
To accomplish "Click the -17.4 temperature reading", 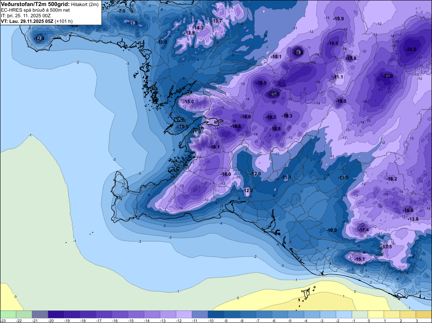I will coord(364,230).
